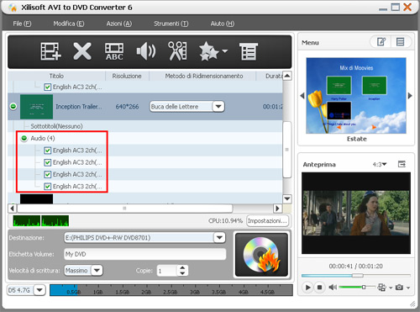Click the Risoluzione column header
420x312 pixels.
(127, 76)
